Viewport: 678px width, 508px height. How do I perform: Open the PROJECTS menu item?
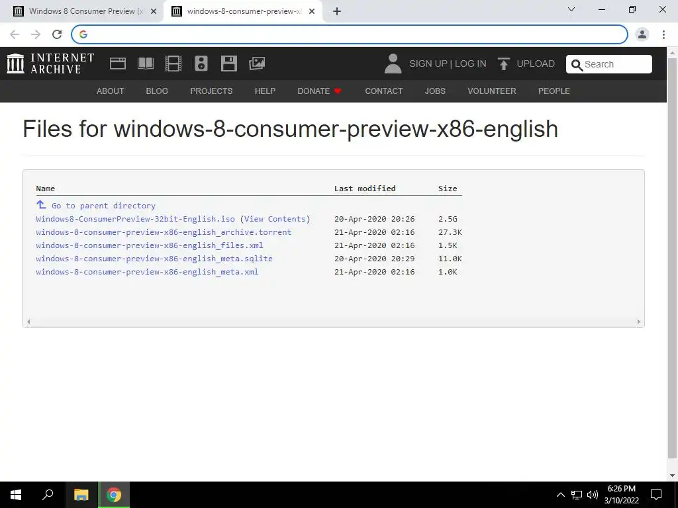click(x=211, y=91)
